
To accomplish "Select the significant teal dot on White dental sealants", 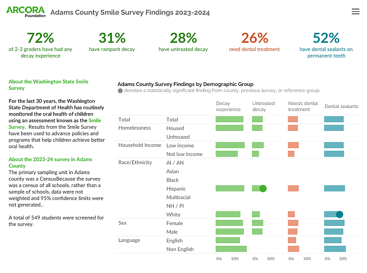I will 338,214.
